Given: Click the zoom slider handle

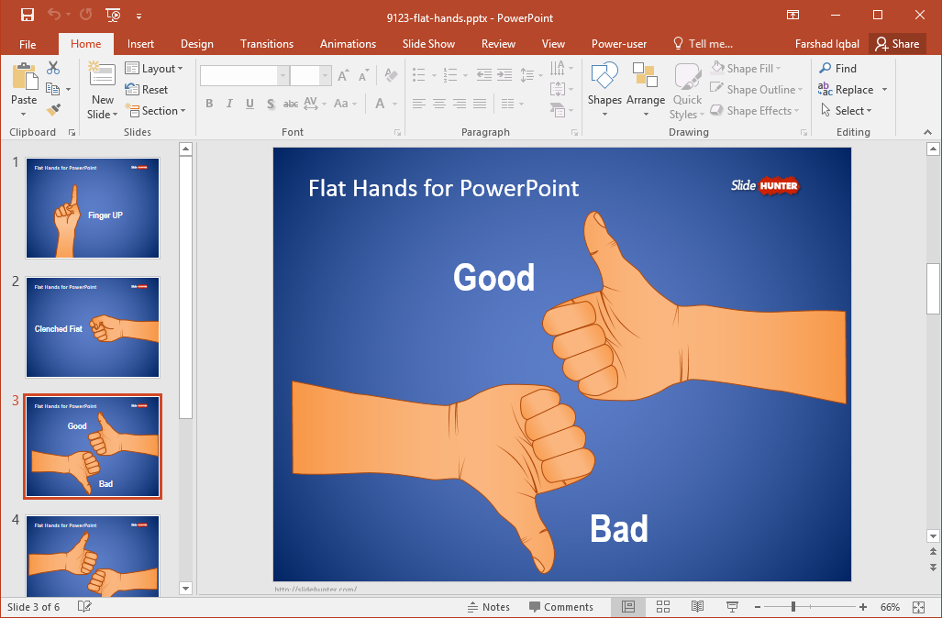Looking at the screenshot, I should click(792, 607).
